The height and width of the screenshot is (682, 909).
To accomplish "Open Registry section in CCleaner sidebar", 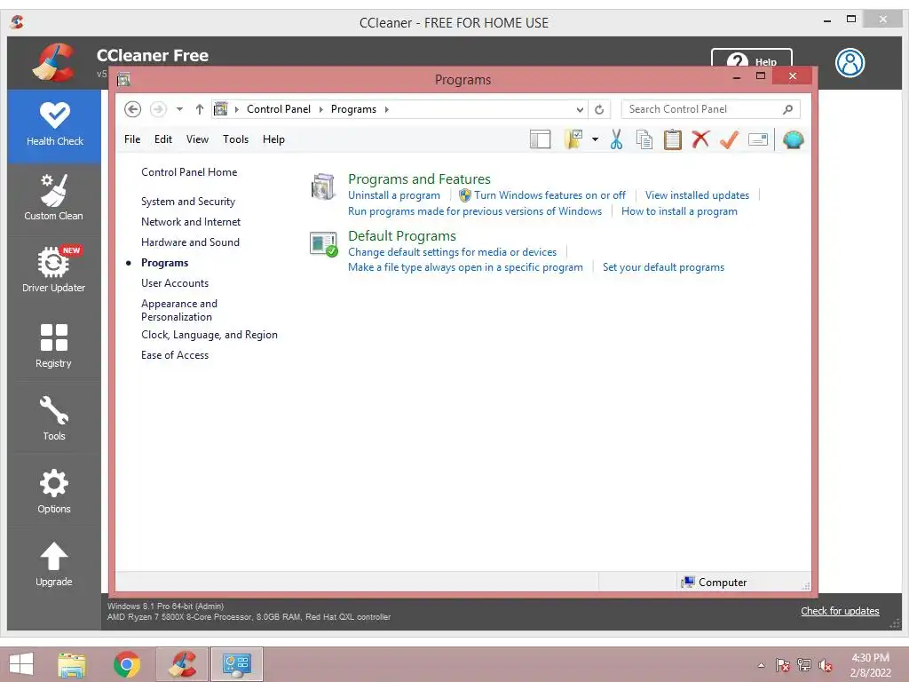I will (x=53, y=345).
